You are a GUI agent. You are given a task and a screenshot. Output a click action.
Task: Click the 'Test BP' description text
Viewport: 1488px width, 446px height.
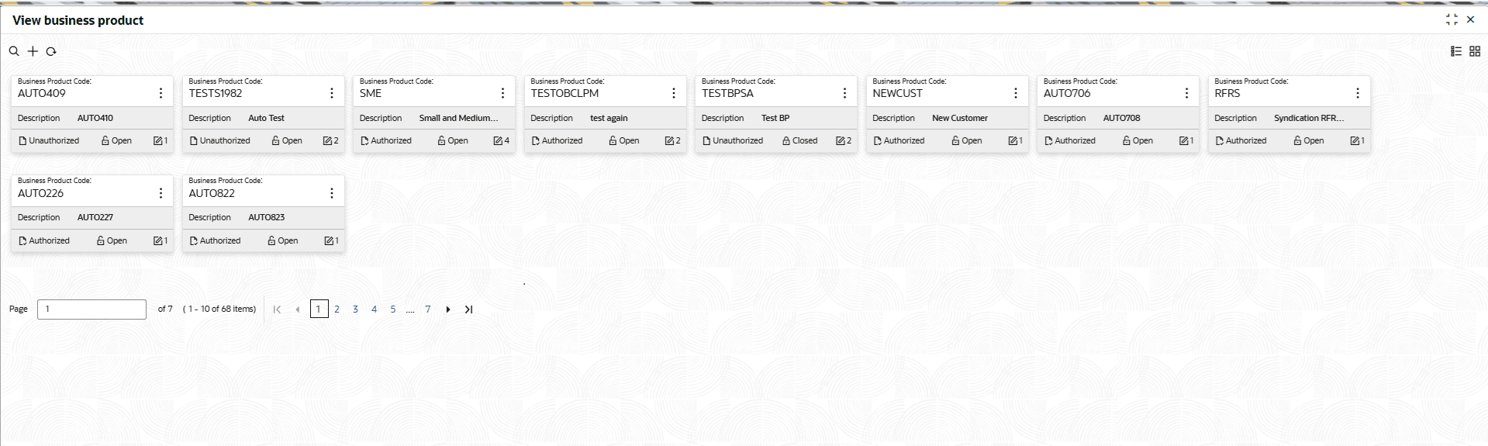pyautogui.click(x=775, y=119)
